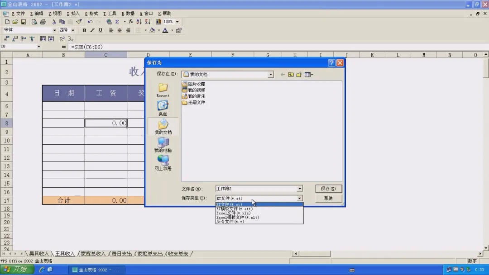Image resolution: width=489 pixels, height=275 pixels.
Task: Open the font color dropdown arrow
Action: (172, 30)
